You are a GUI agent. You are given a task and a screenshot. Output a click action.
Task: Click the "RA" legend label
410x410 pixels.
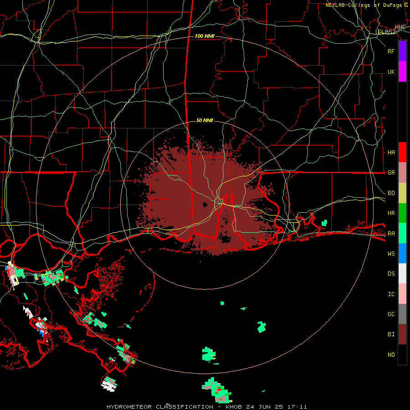(x=391, y=233)
